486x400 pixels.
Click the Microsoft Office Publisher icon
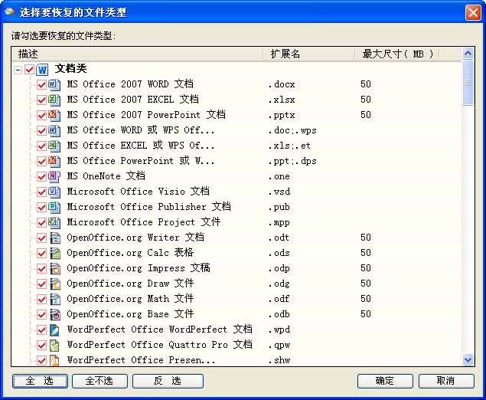(54, 207)
